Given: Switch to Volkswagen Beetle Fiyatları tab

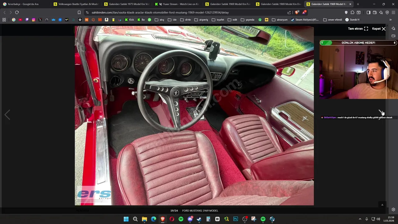Looking at the screenshot, I should (76, 4).
